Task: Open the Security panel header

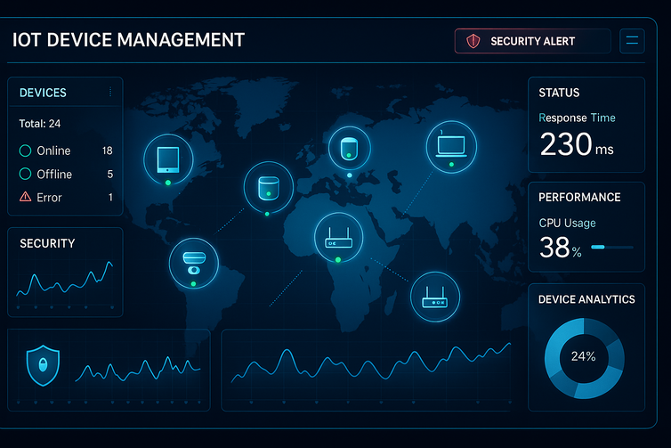Action: point(47,243)
